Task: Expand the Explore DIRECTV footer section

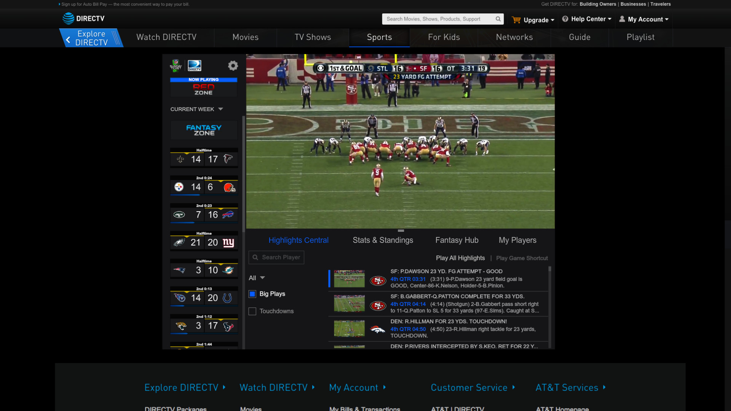Action: 185,387
